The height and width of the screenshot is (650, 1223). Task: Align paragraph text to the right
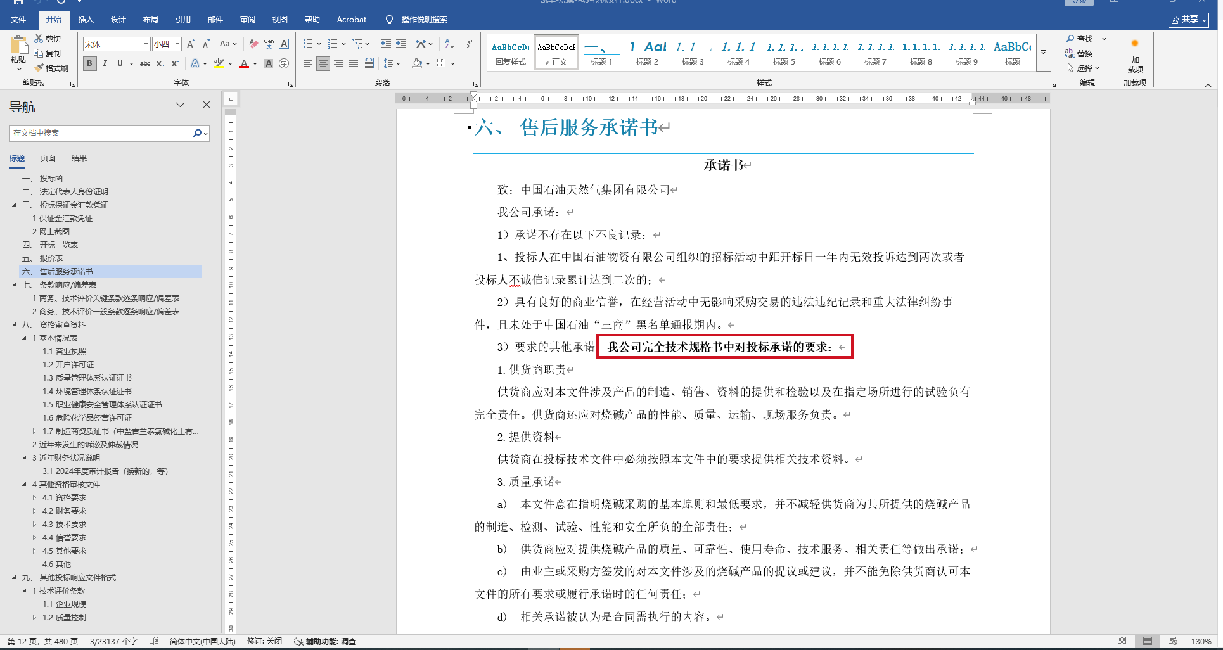338,63
